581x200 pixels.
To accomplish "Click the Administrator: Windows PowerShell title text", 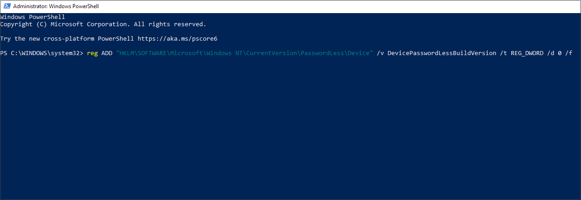I will [x=56, y=6].
